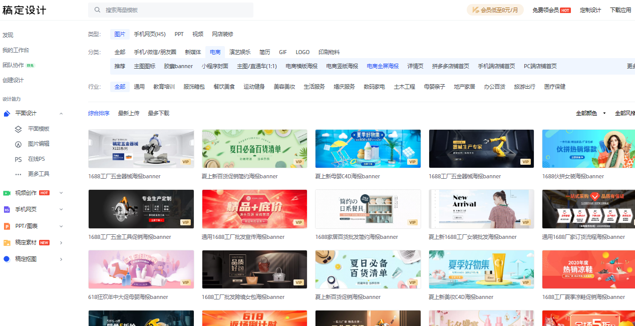Click the title 1688工厂五金工具促销海报banner
The height and width of the screenshot is (326, 635).
(130, 237)
